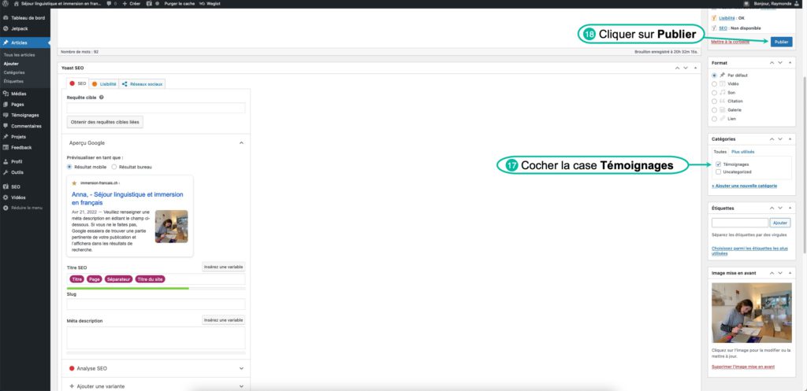Go to Commentaires in sidebar

26,126
